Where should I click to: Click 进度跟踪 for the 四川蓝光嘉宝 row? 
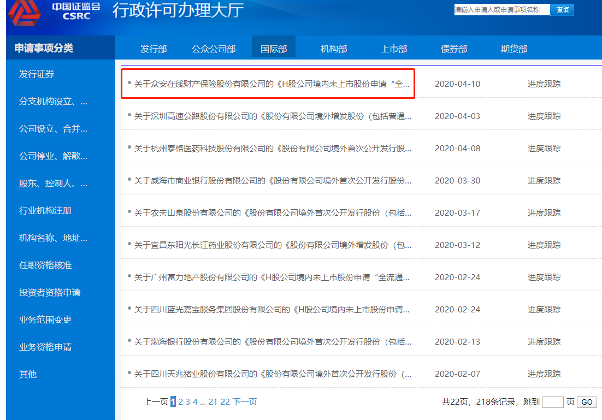click(x=544, y=310)
